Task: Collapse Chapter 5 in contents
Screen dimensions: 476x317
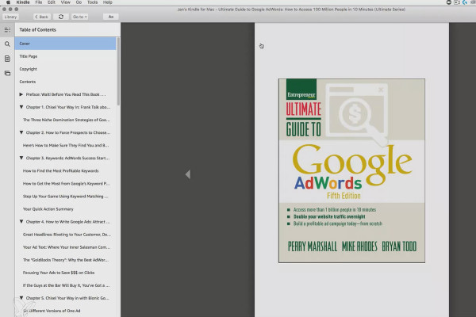Action: click(x=21, y=298)
